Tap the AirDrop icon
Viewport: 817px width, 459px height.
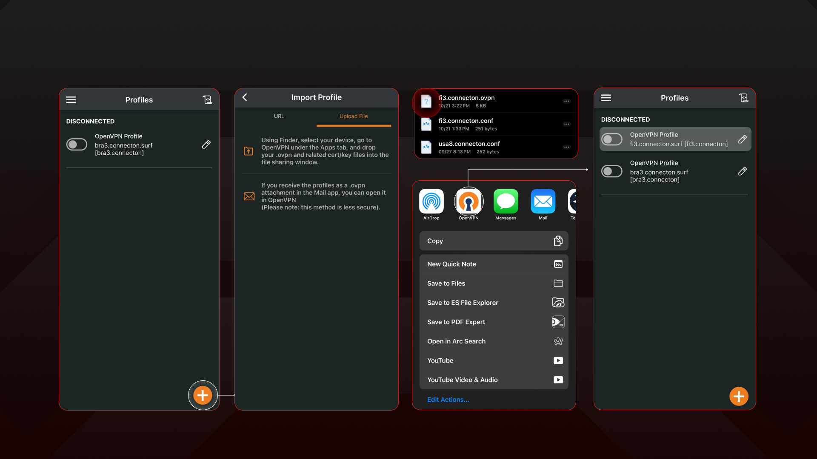[x=431, y=201]
